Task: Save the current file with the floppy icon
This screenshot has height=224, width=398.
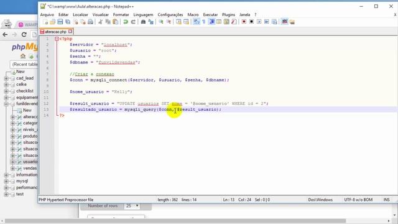Action: coord(60,22)
